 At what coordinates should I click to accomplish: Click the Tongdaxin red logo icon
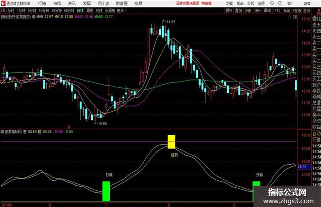(3, 3)
